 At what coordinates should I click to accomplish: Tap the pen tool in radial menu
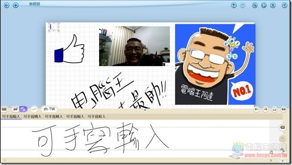tap(237, 44)
